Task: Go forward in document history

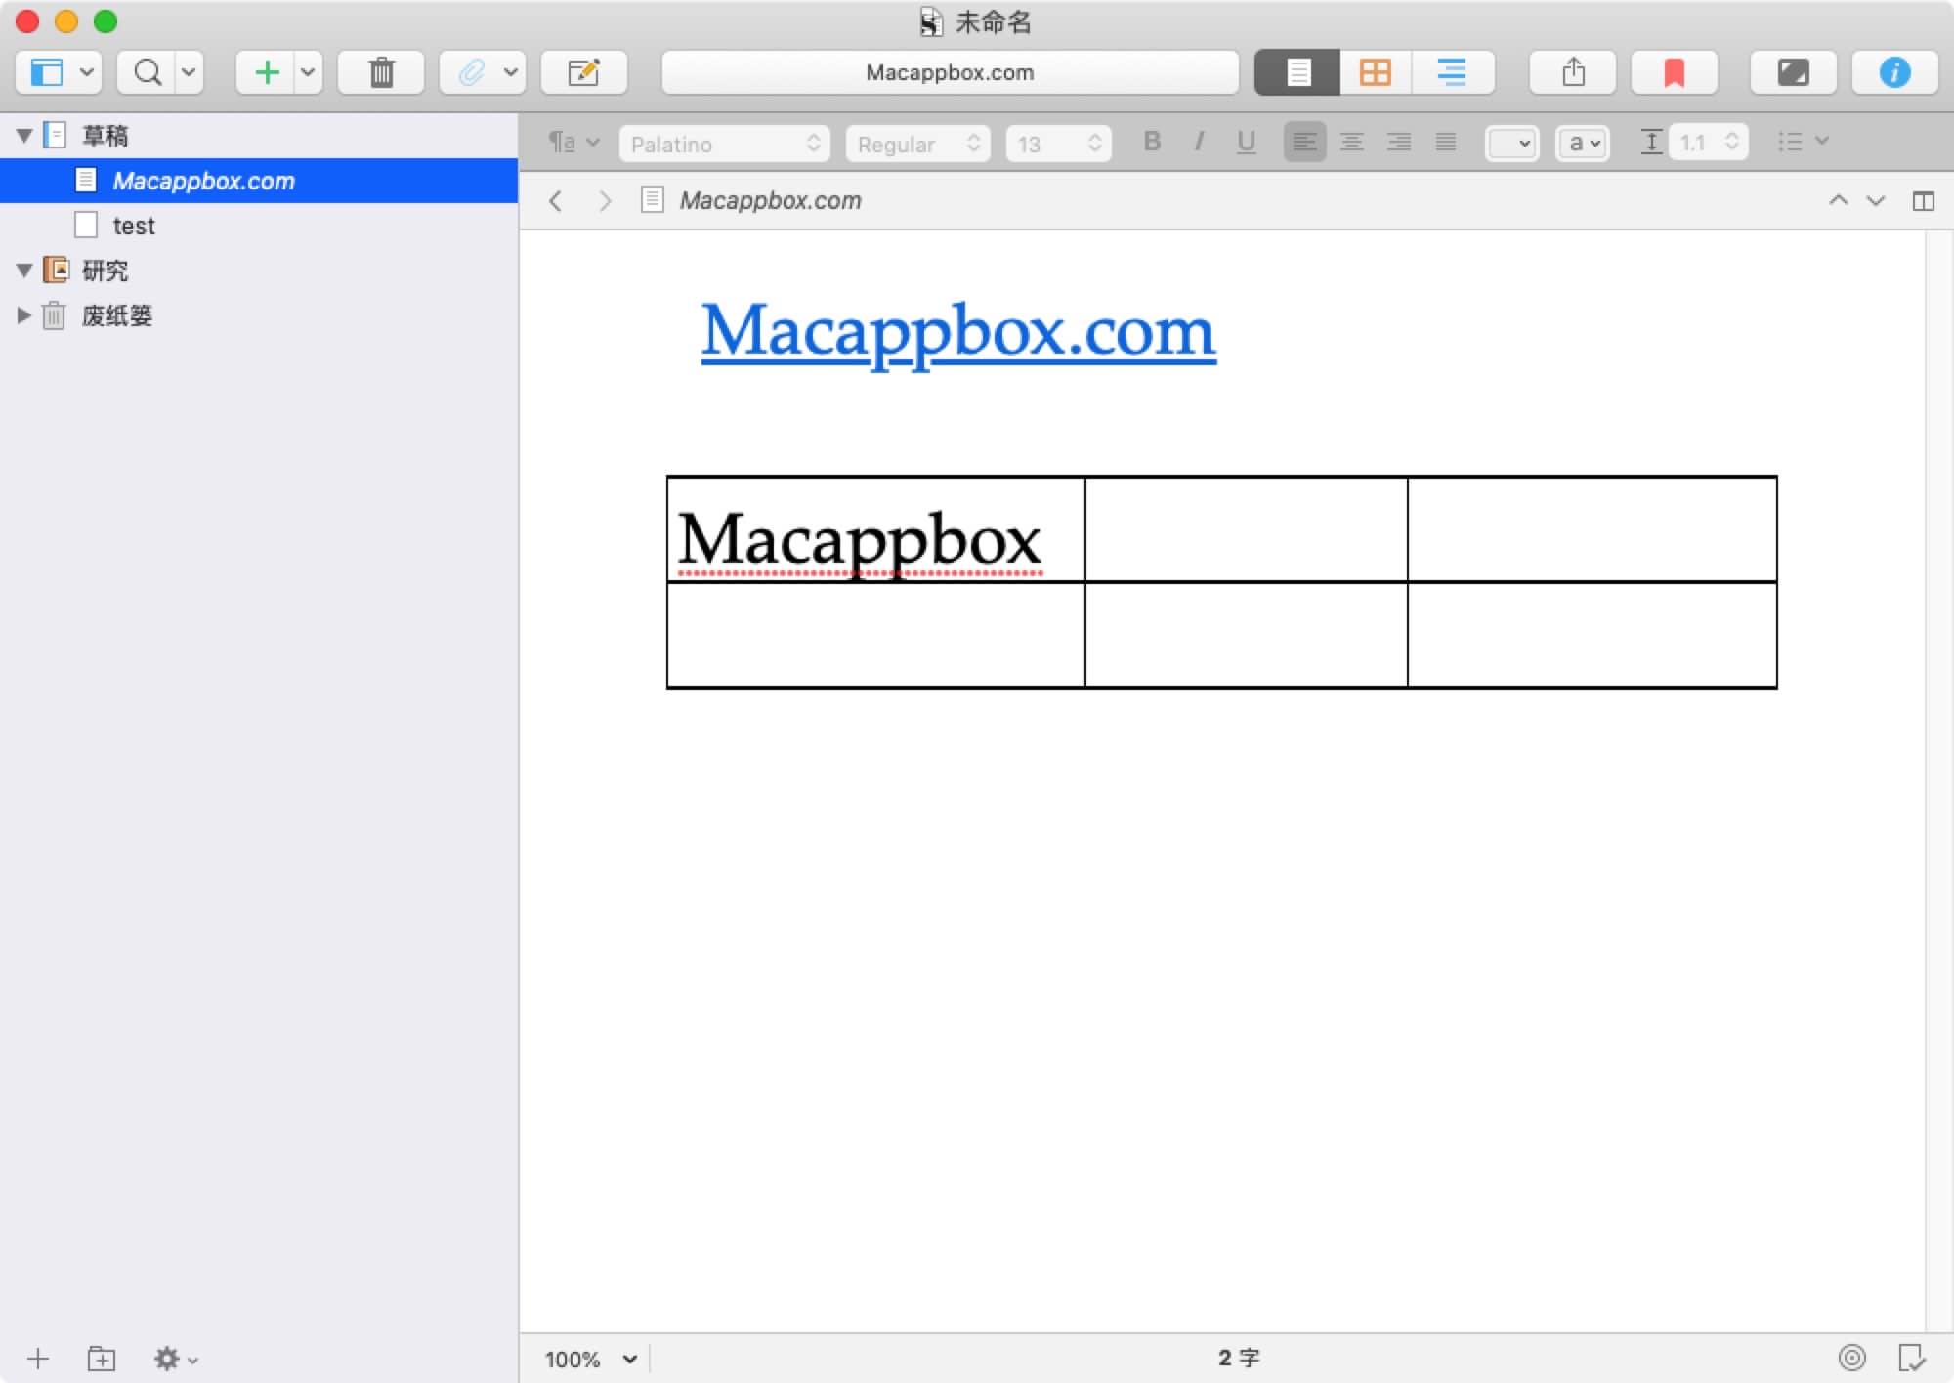Action: point(605,201)
